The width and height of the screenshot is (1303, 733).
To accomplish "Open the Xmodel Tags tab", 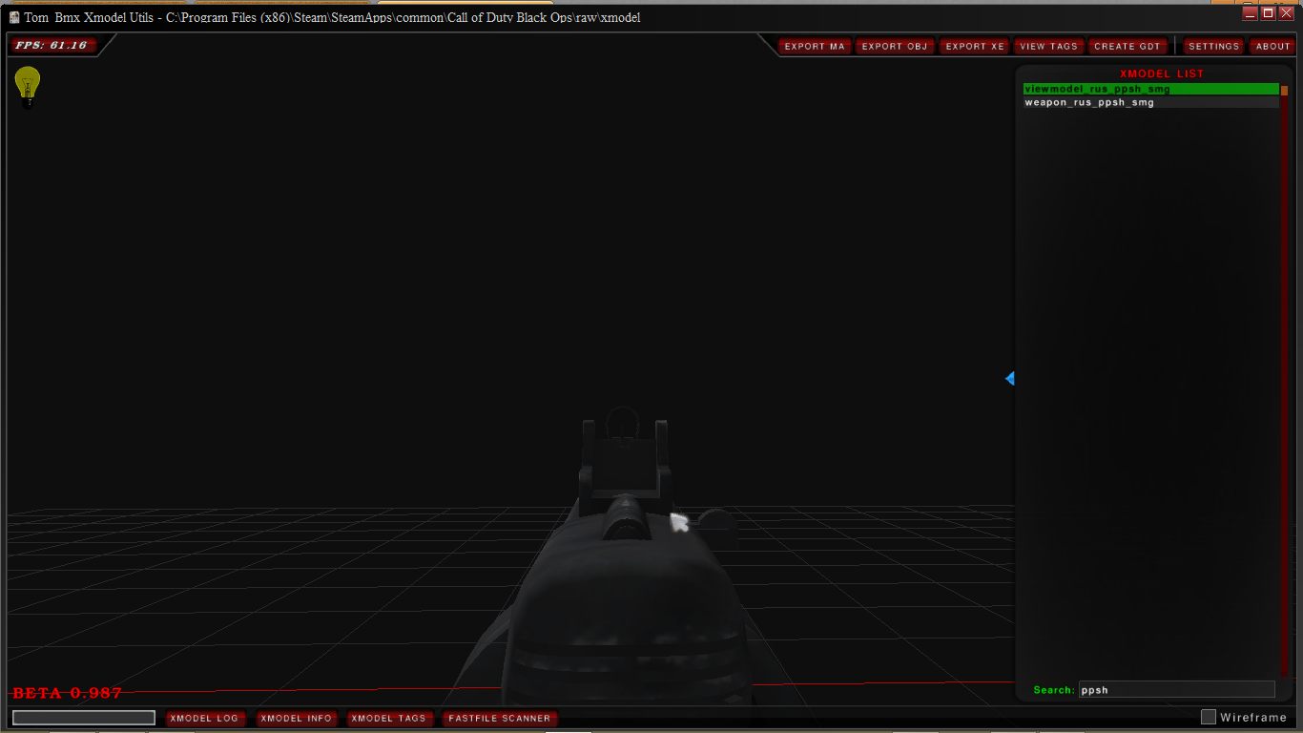I will coord(388,718).
